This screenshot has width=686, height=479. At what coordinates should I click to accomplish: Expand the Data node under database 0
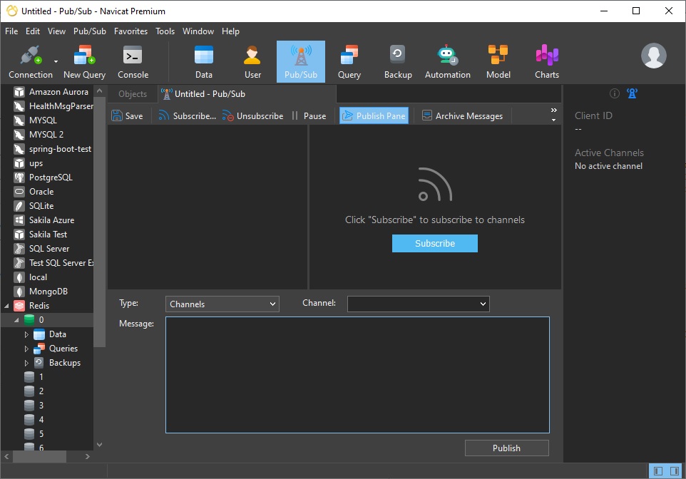[26, 334]
